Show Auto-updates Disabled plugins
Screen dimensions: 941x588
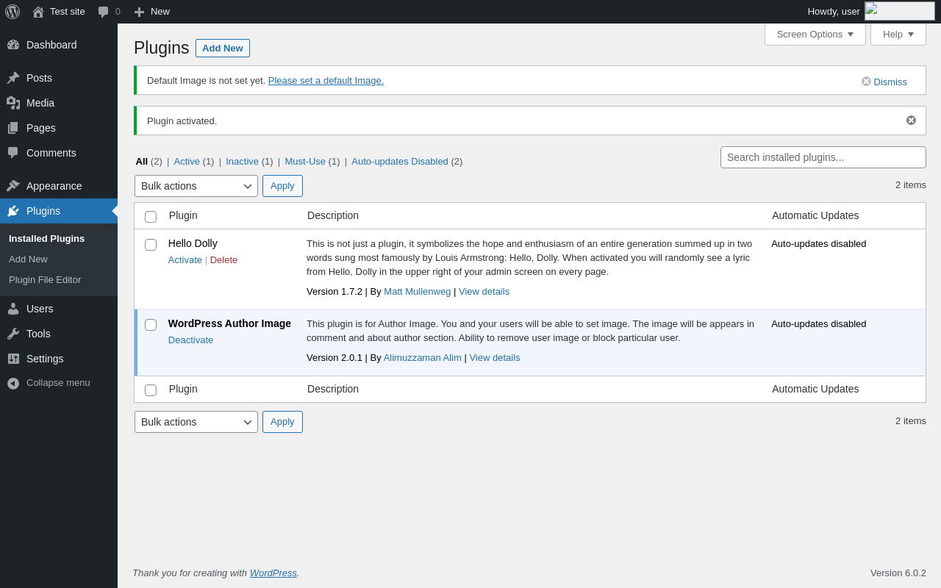click(x=400, y=161)
